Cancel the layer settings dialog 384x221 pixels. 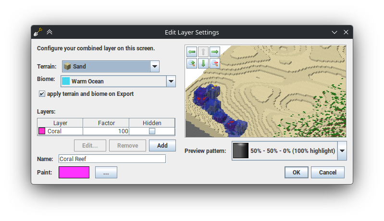pyautogui.click(x=328, y=173)
